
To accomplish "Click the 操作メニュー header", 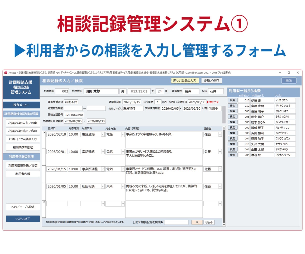I will coord(21,105).
